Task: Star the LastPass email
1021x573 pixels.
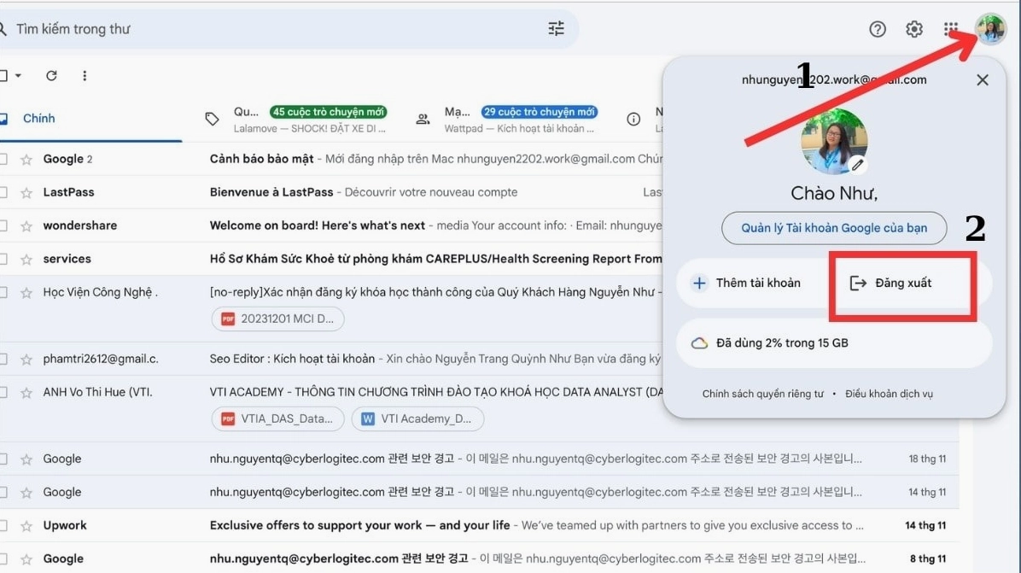Action: tap(26, 193)
